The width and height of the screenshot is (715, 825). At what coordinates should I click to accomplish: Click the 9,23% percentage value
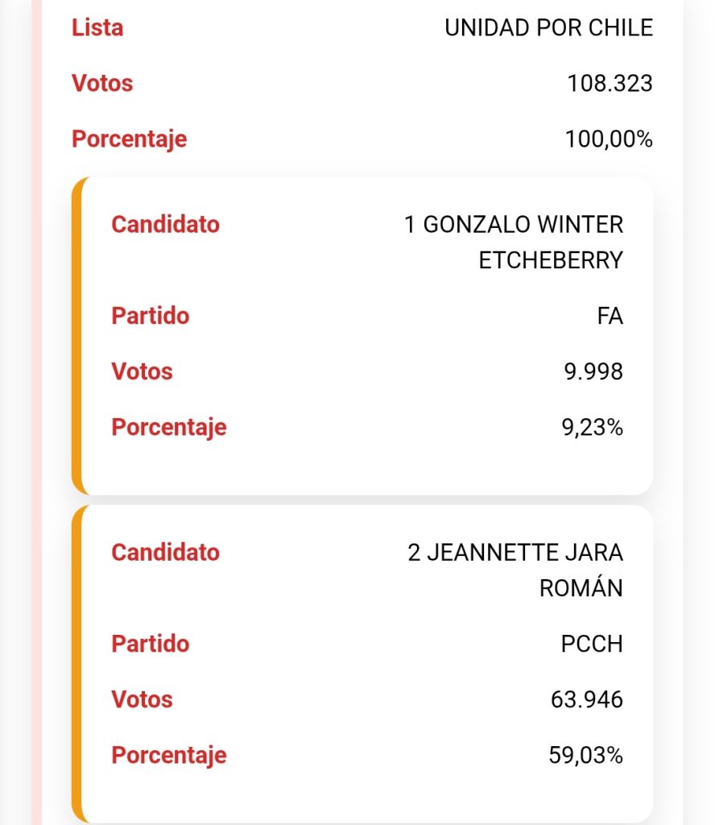tap(593, 428)
